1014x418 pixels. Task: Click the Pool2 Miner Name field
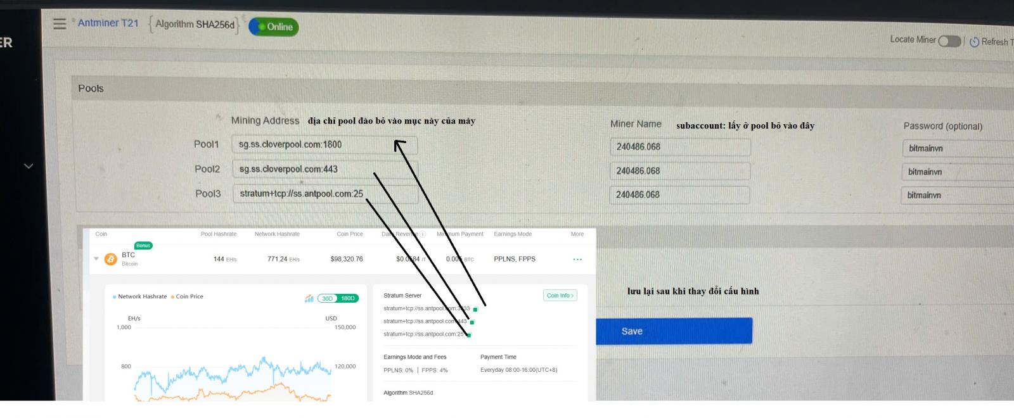click(x=680, y=171)
